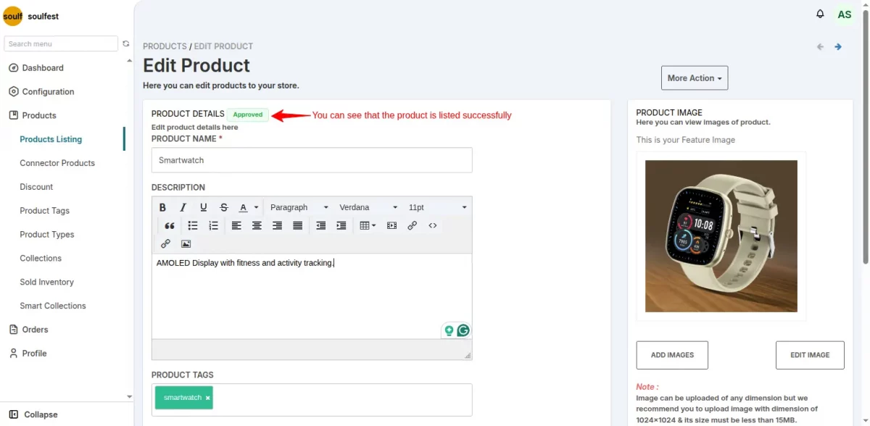Center-align description text
Screen dimensions: 870x426
point(257,225)
